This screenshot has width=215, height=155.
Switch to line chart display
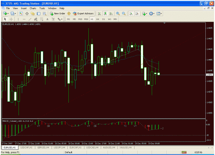[111, 13]
